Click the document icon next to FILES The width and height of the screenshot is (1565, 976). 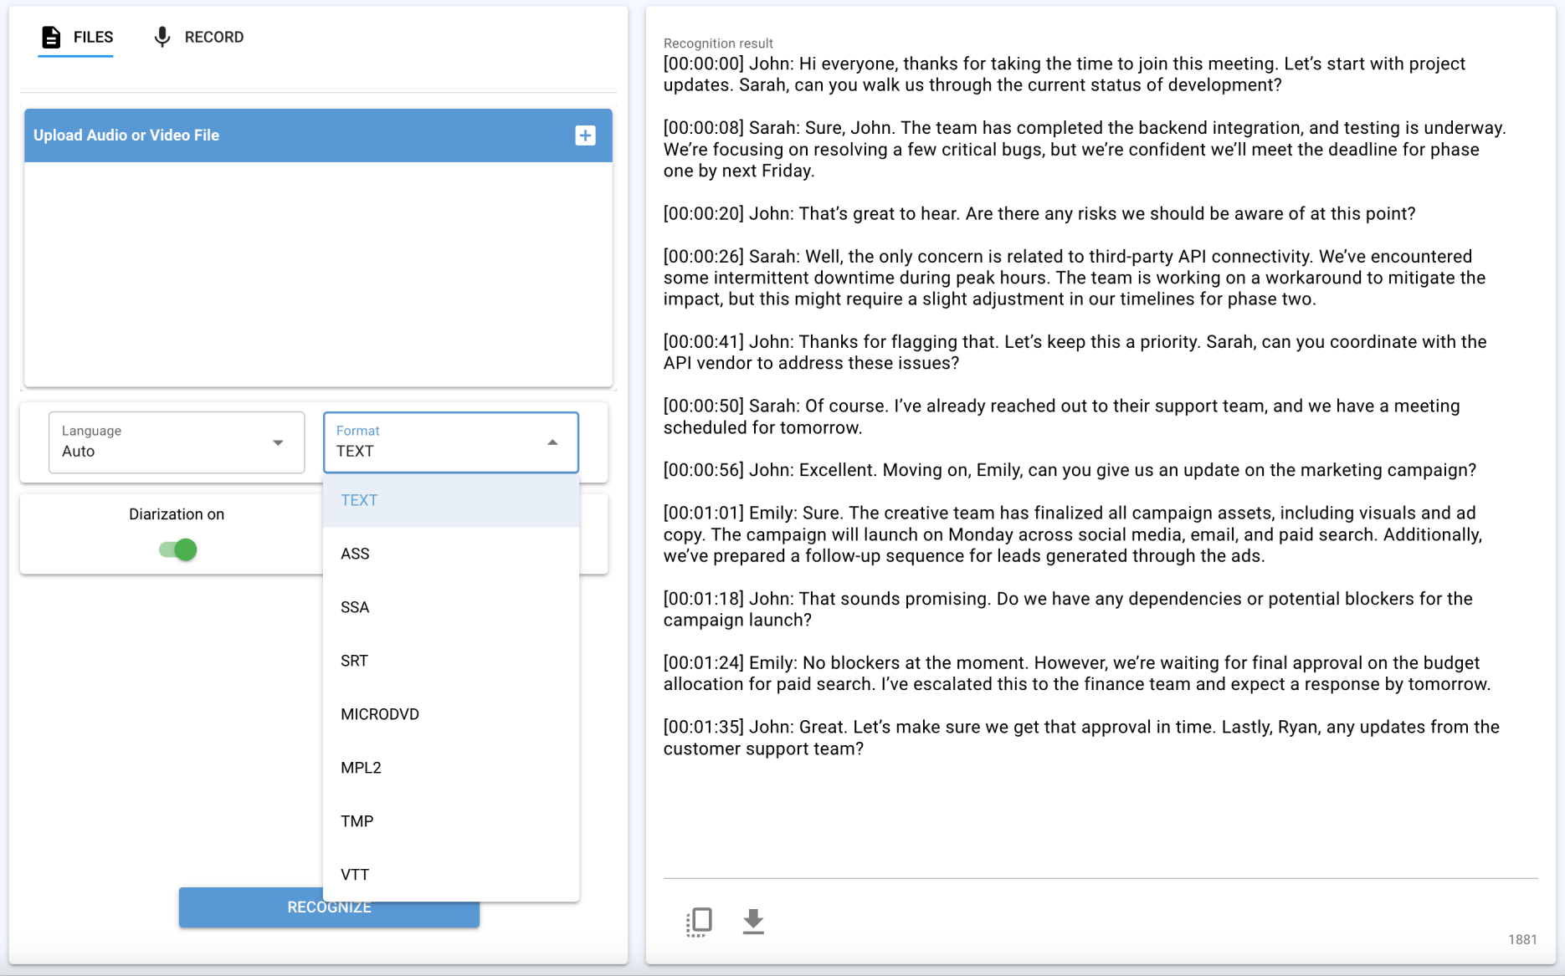click(52, 36)
